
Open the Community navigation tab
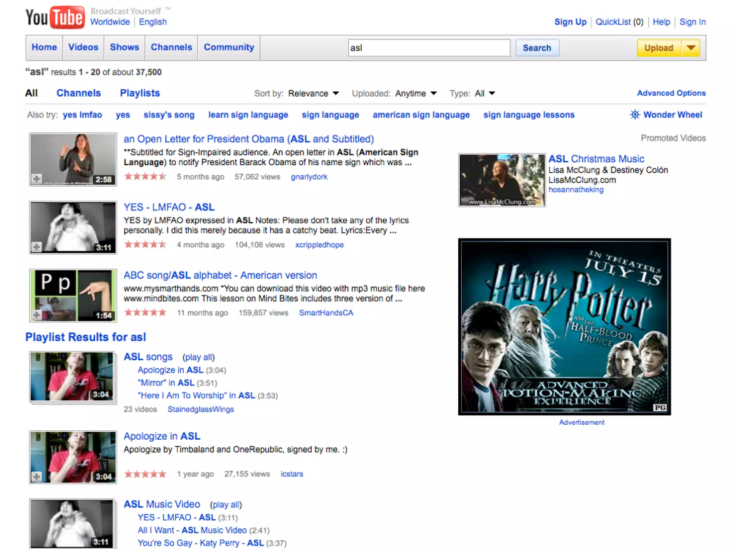click(229, 47)
